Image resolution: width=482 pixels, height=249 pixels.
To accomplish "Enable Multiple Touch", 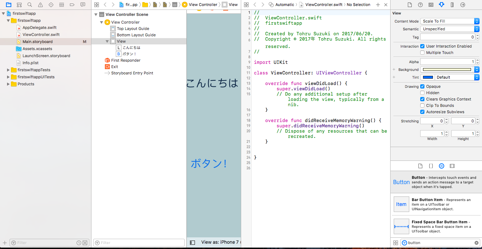I will coord(422,53).
